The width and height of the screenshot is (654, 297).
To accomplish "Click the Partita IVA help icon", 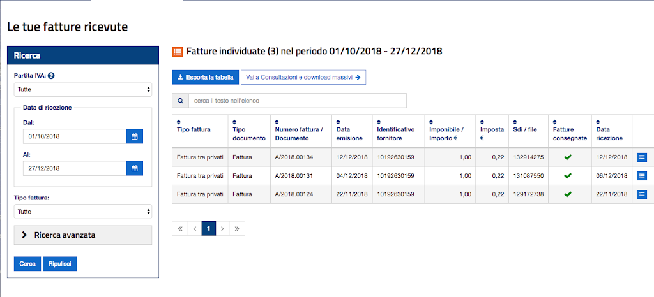I will (51, 76).
